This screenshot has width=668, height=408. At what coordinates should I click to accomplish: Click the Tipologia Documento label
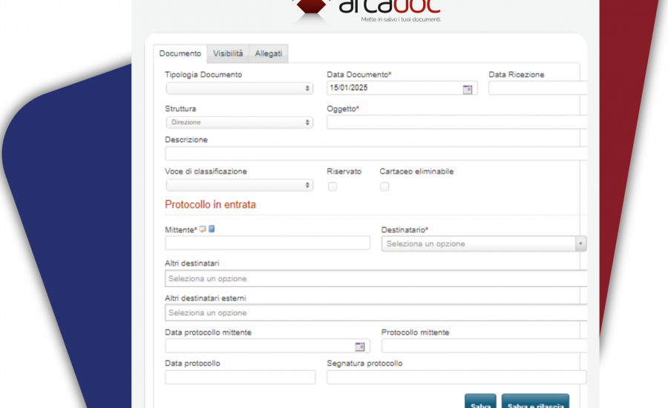pos(203,74)
